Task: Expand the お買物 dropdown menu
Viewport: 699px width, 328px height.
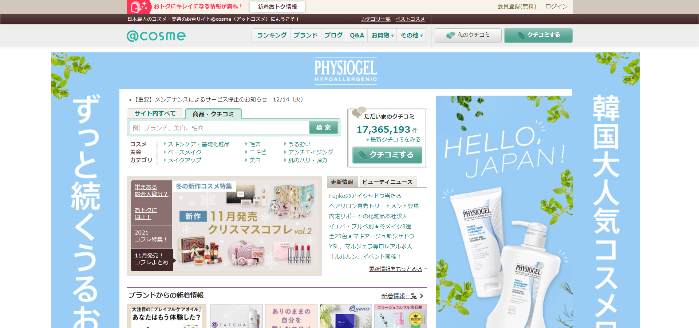Action: point(382,35)
